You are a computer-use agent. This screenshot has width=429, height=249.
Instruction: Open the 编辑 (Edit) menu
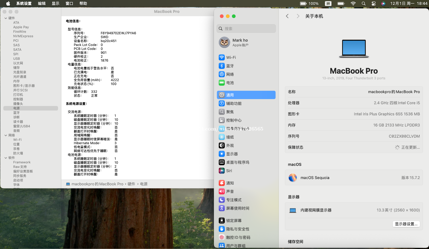pos(42,4)
